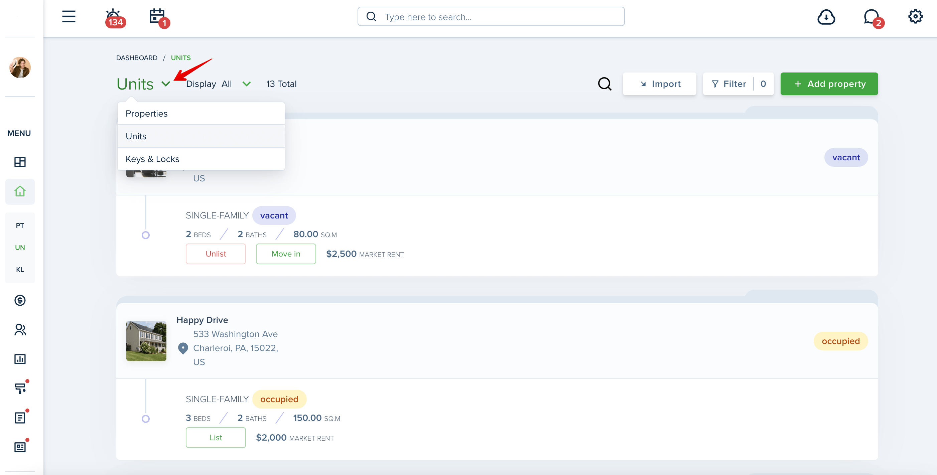Open the Happy Drive property title

(x=202, y=320)
